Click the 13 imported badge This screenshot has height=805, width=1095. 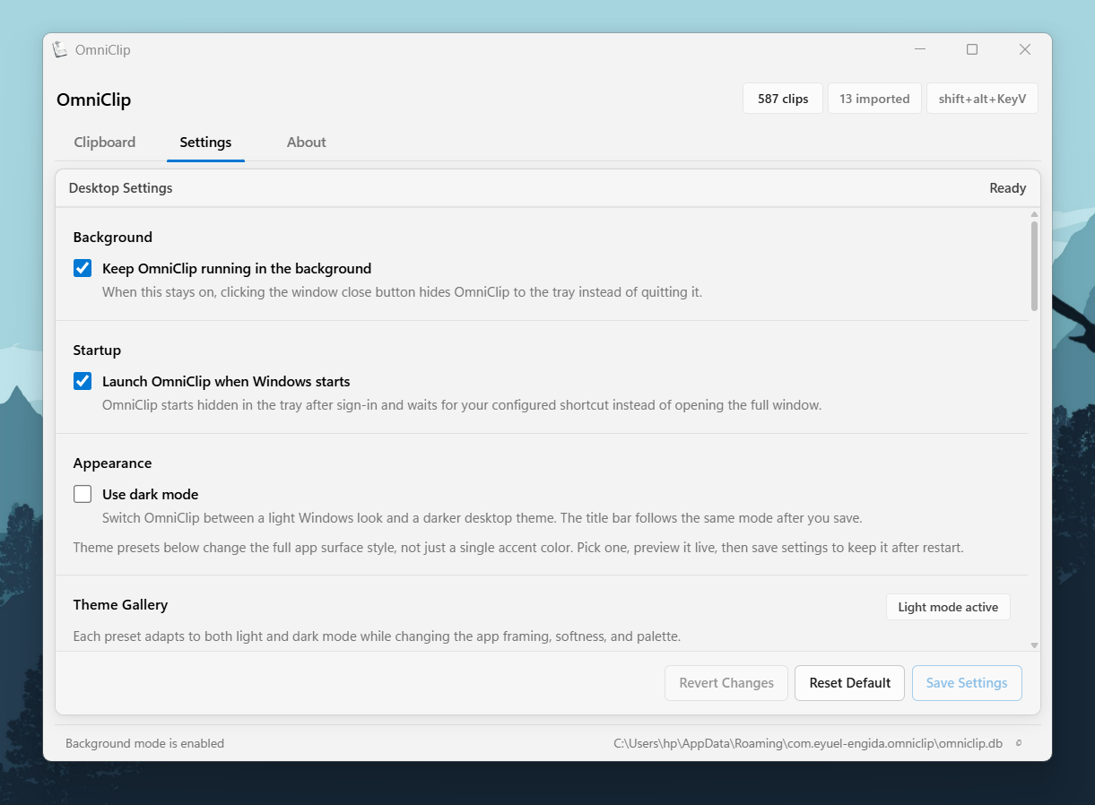pos(874,99)
